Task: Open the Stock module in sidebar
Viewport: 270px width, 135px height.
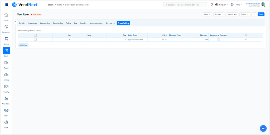Action: pyautogui.click(x=6, y=51)
